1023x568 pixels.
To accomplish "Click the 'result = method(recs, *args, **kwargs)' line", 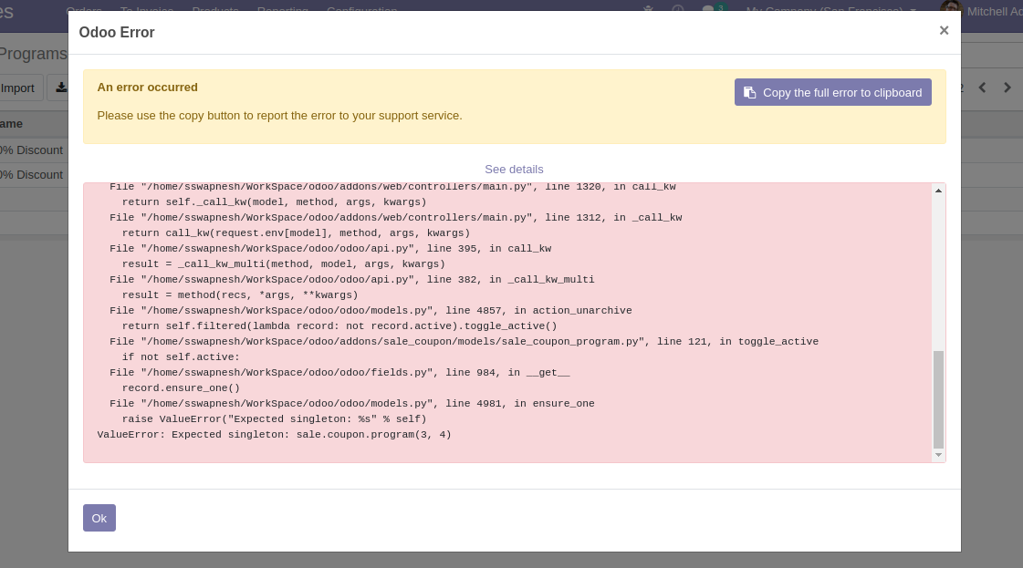I will pos(240,294).
